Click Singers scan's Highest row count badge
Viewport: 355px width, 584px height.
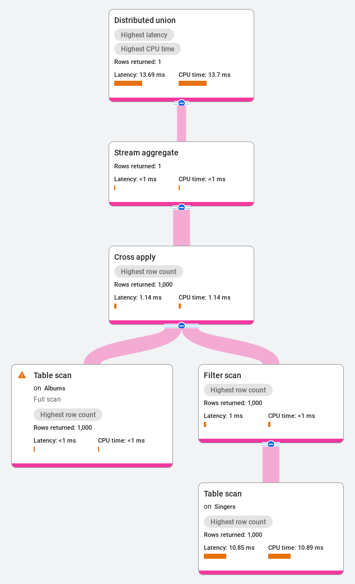click(239, 522)
